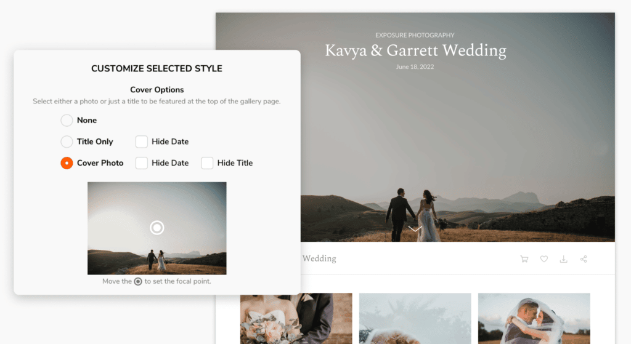Select the Title Only radio button
The height and width of the screenshot is (344, 631).
click(67, 142)
